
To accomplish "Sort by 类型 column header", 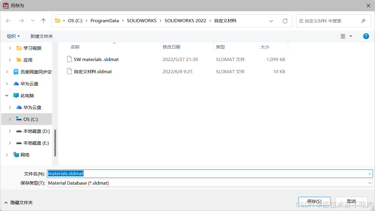I will click(220, 47).
